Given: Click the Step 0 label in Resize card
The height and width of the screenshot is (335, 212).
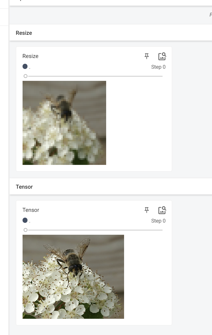Looking at the screenshot, I should pyautogui.click(x=158, y=67).
